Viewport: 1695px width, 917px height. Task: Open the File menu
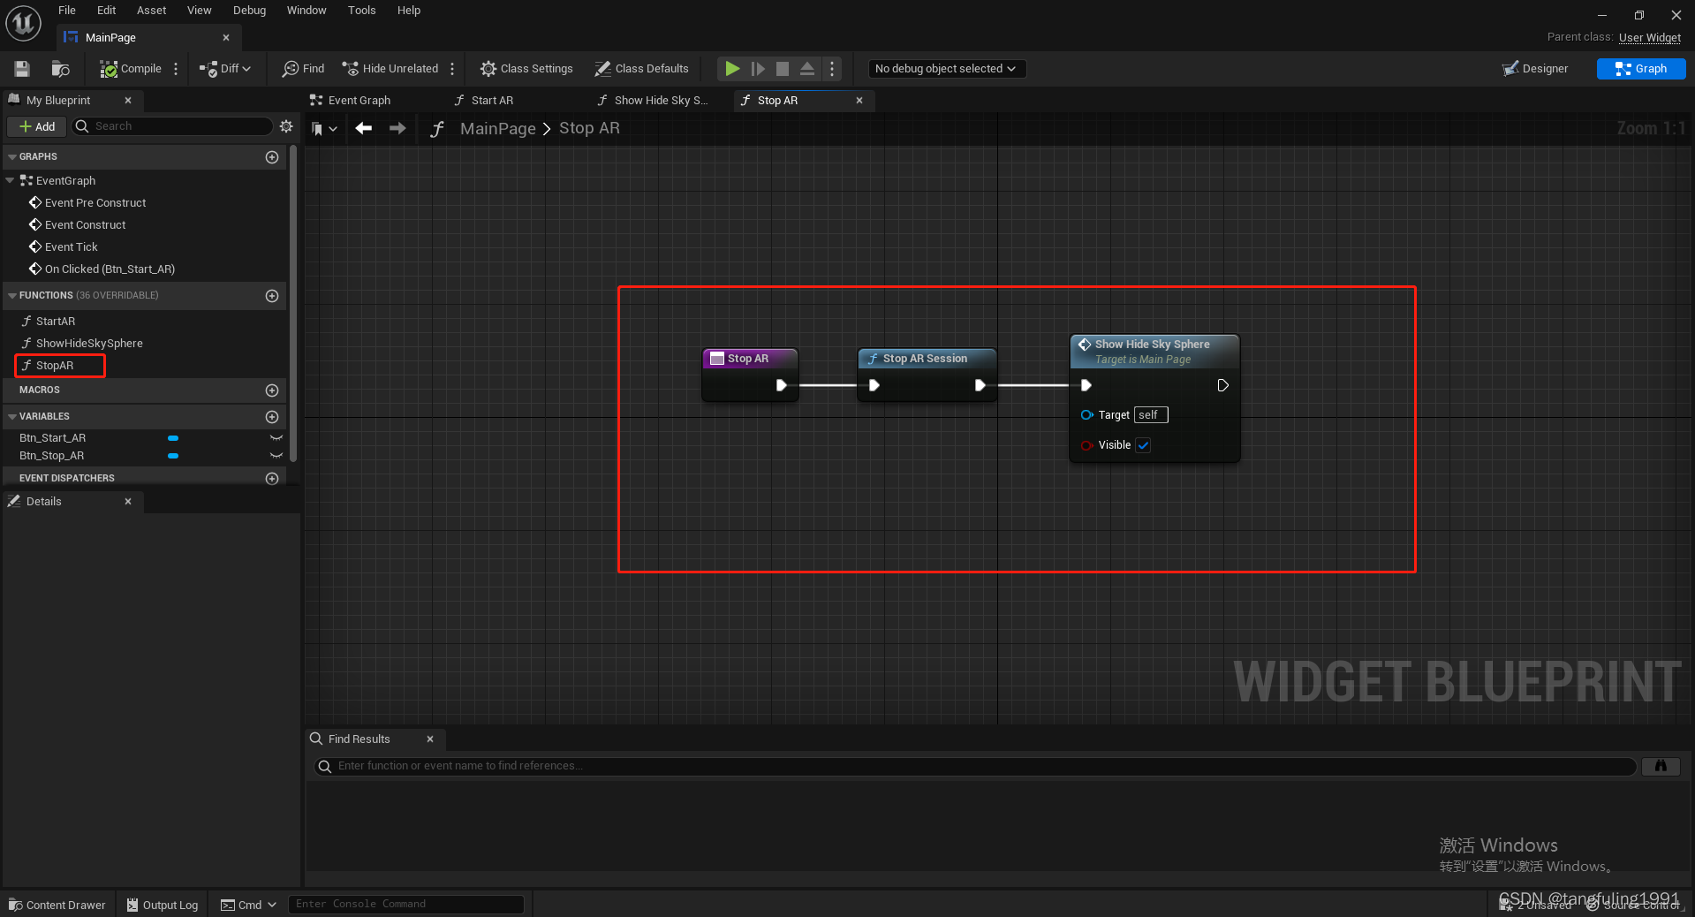(67, 11)
